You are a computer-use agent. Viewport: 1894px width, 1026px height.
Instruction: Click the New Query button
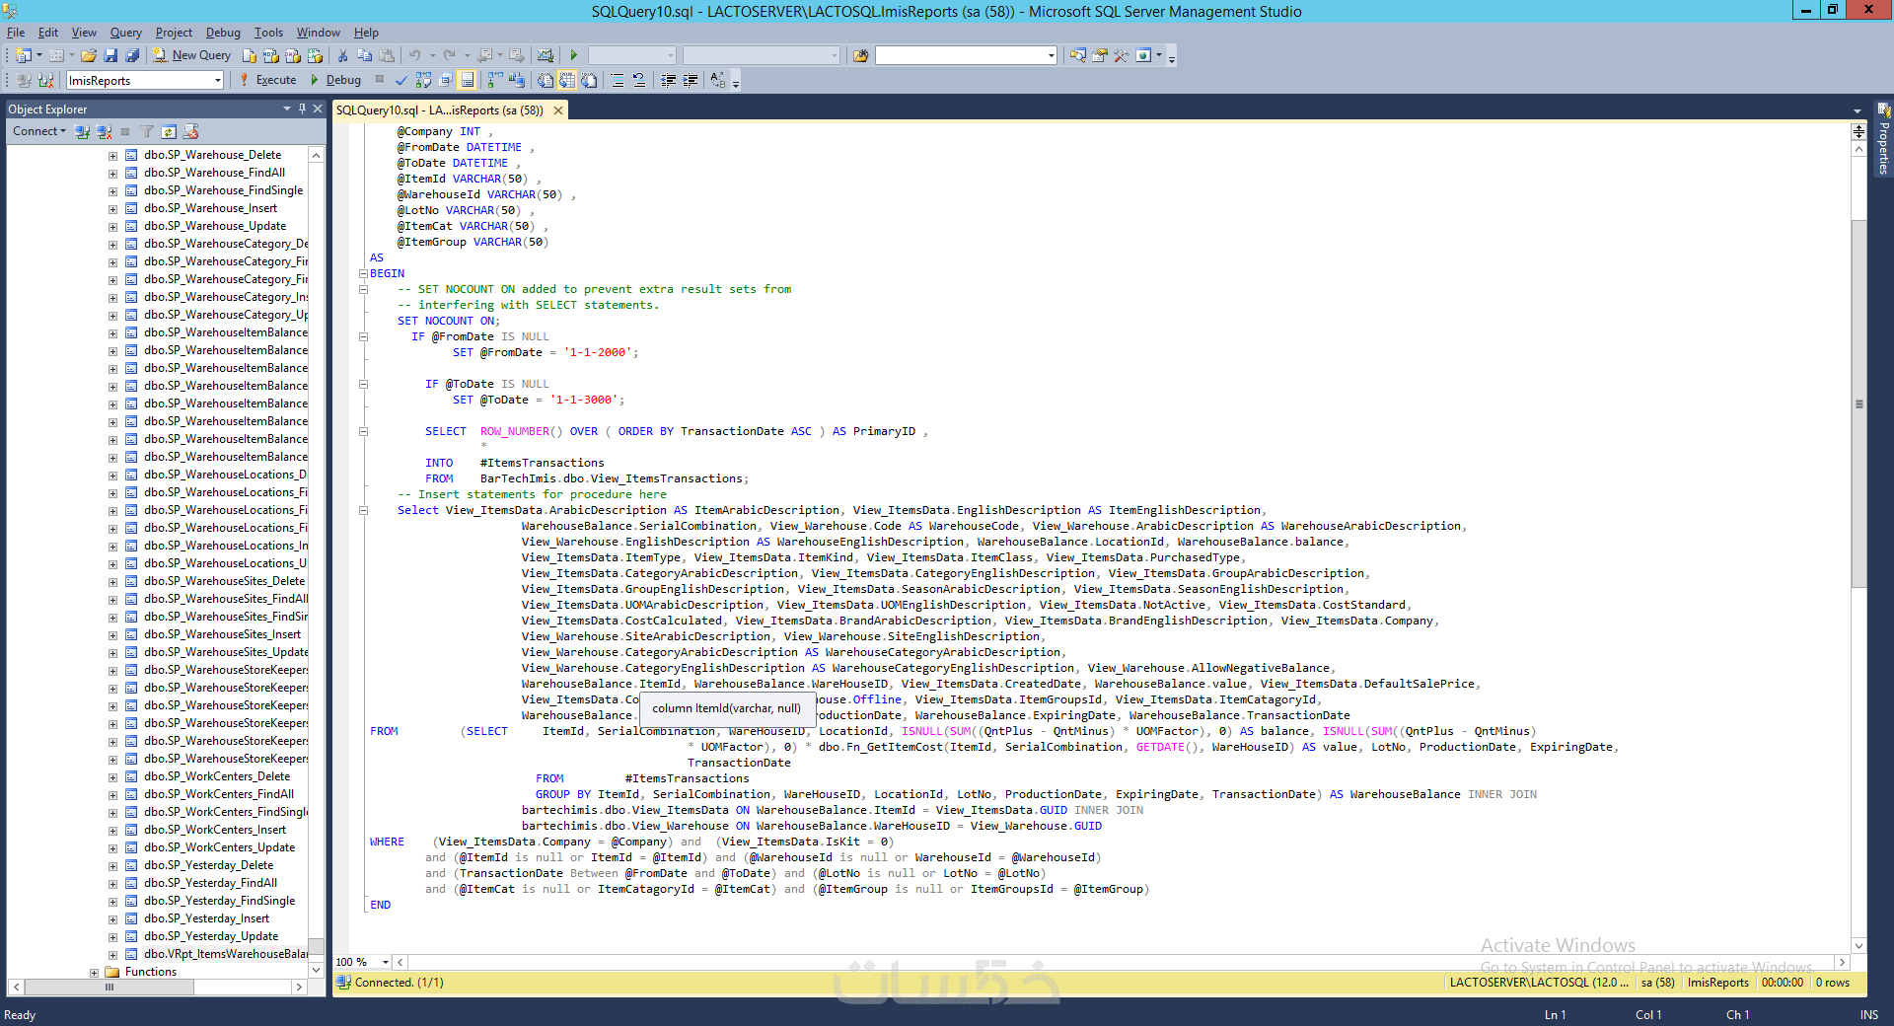click(192, 55)
